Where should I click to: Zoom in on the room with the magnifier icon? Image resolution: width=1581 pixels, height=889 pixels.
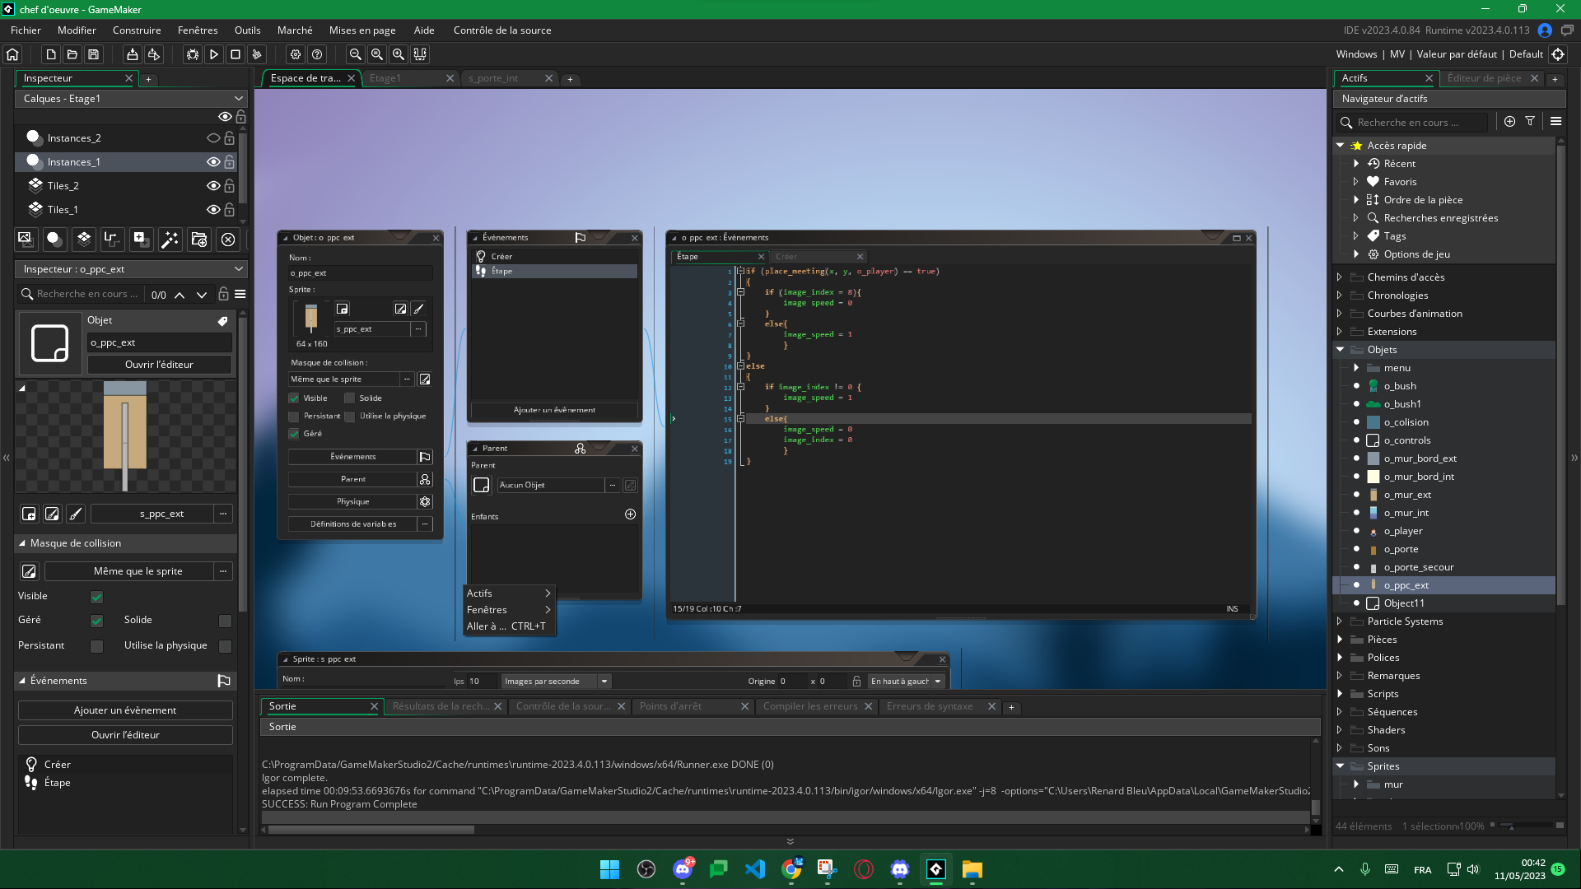tap(399, 54)
